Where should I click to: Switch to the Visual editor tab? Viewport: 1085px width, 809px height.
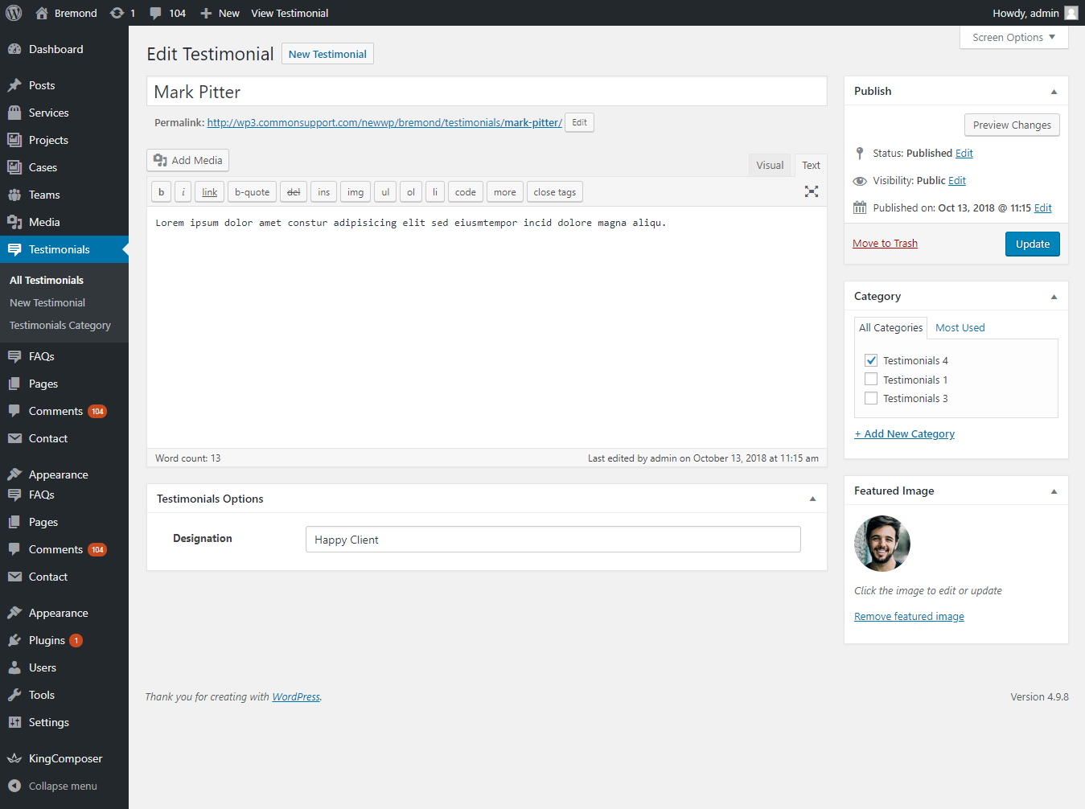769,165
